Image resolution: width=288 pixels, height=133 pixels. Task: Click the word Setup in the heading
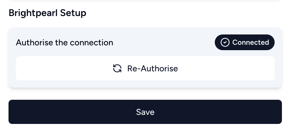point(73,13)
